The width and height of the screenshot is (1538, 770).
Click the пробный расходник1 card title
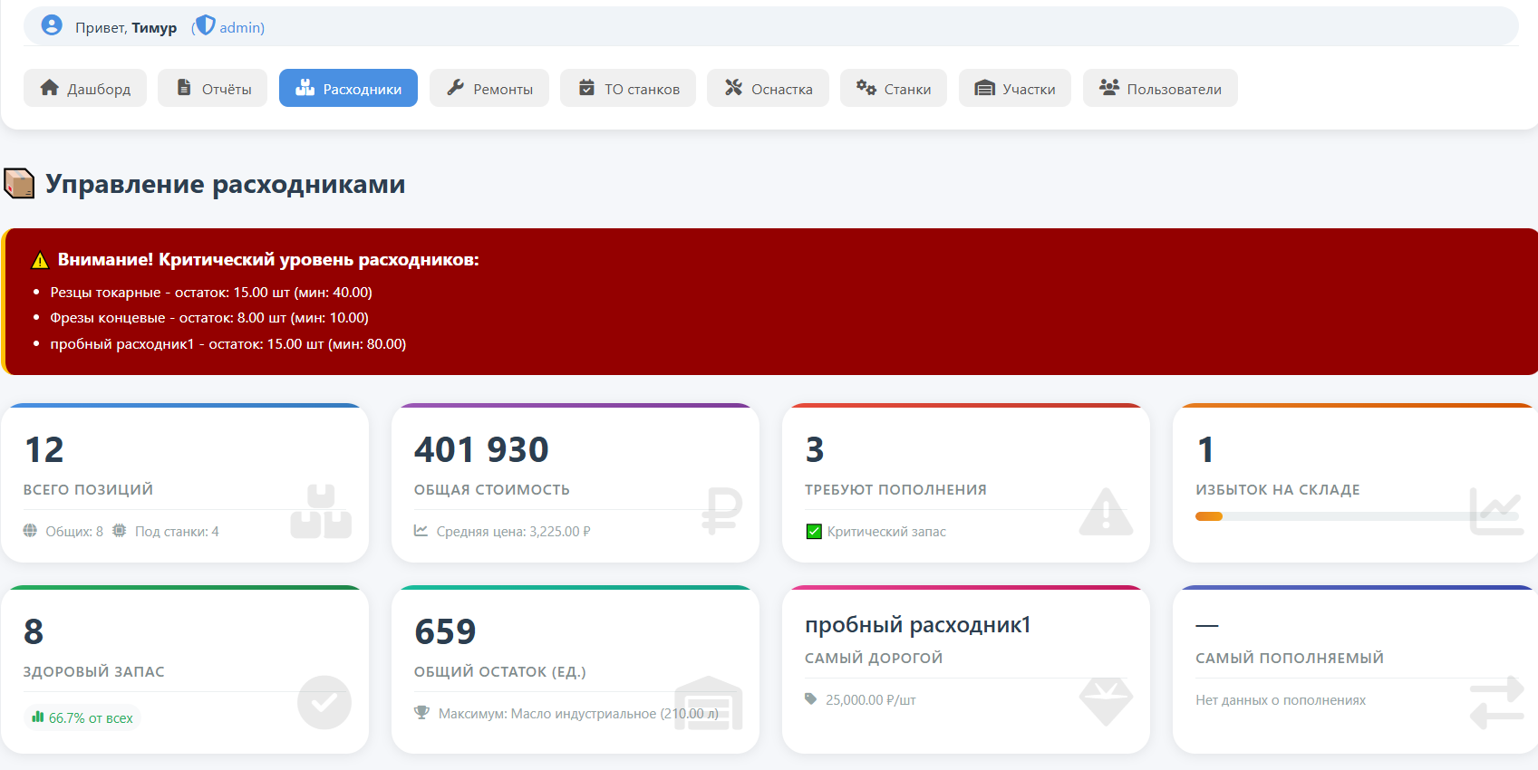918,625
